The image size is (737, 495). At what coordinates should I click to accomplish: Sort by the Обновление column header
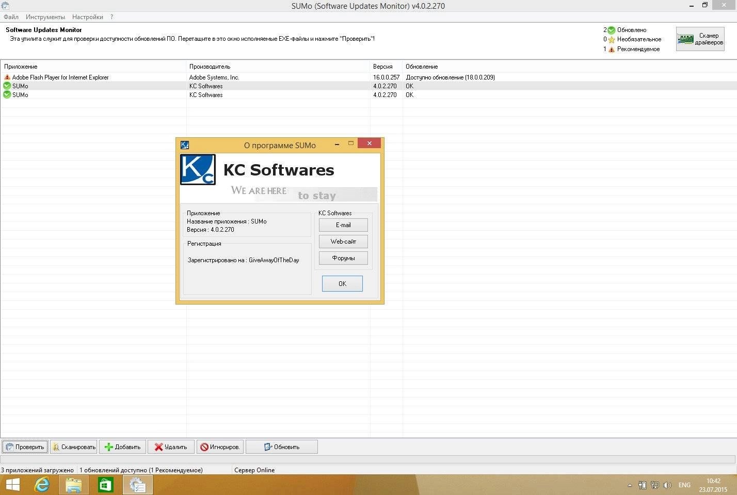(569, 67)
